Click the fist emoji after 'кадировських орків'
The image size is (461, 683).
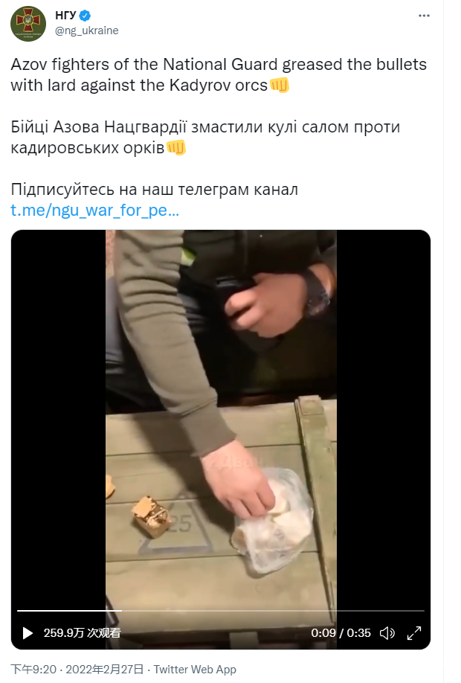176,147
